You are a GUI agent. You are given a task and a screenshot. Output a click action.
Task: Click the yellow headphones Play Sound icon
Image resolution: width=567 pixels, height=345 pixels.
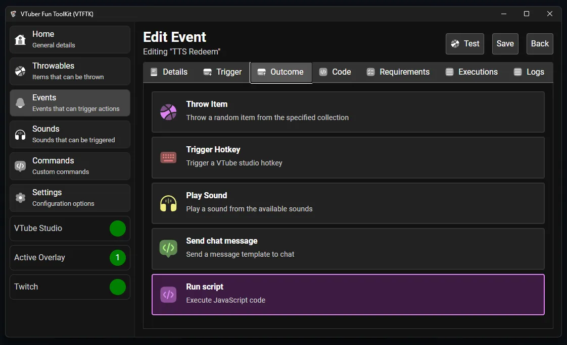(x=168, y=203)
